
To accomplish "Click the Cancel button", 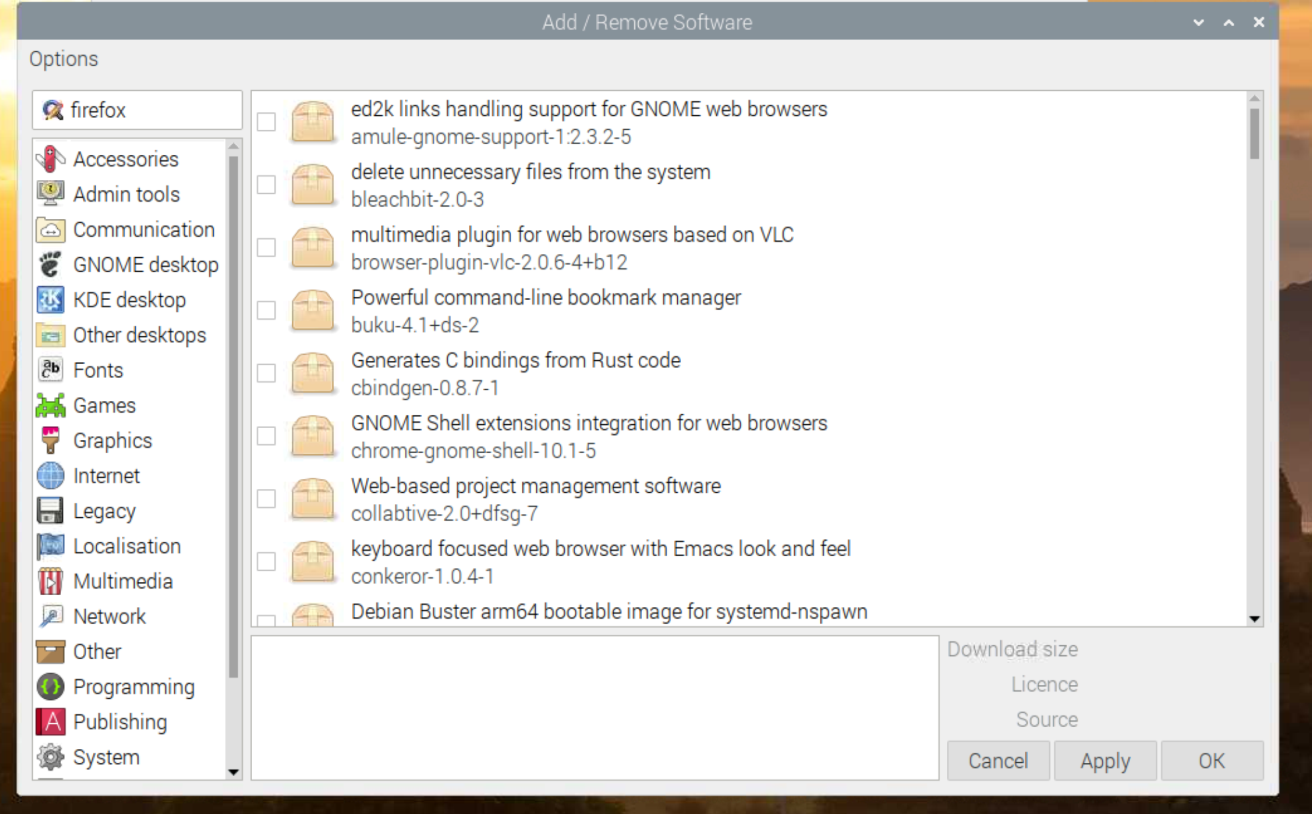I will tap(997, 761).
